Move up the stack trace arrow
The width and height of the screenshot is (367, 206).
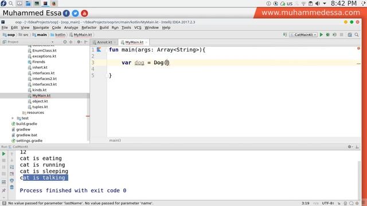(11, 154)
